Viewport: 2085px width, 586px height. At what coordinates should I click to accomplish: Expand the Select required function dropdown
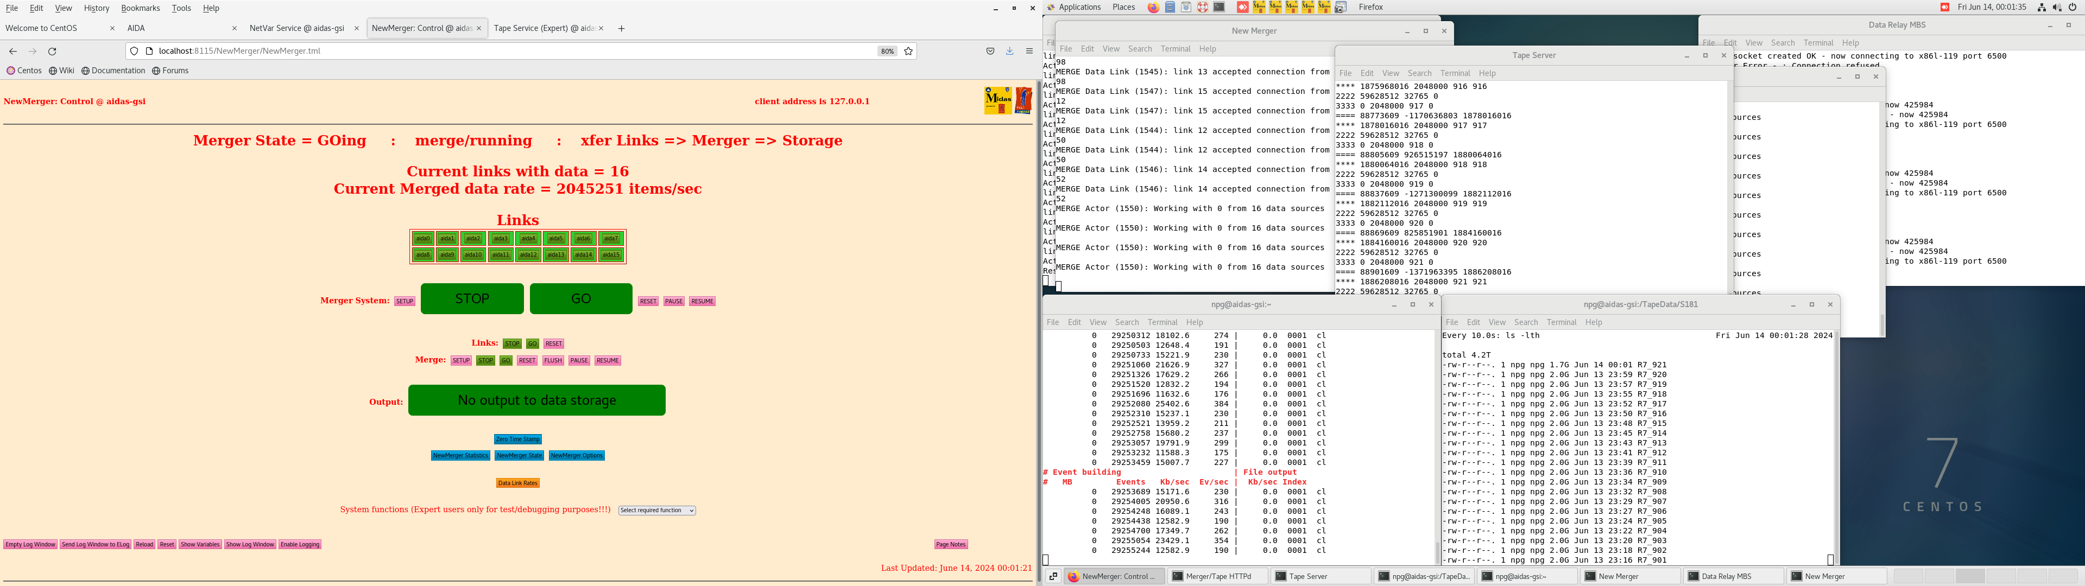click(x=657, y=511)
